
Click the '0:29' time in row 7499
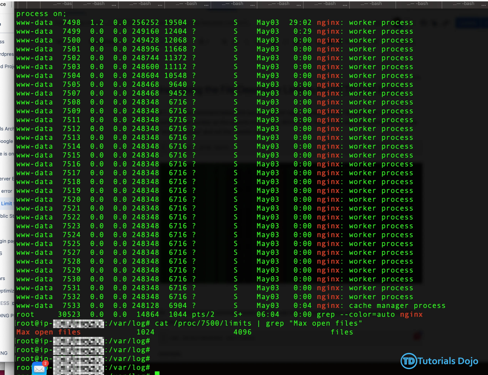pos(302,31)
